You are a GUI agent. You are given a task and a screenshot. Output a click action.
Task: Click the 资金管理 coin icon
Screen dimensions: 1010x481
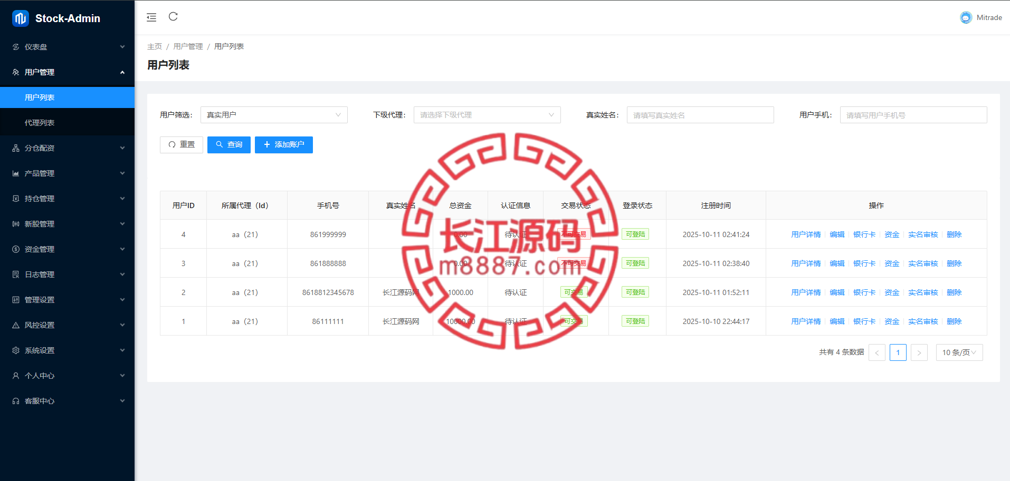click(16, 249)
